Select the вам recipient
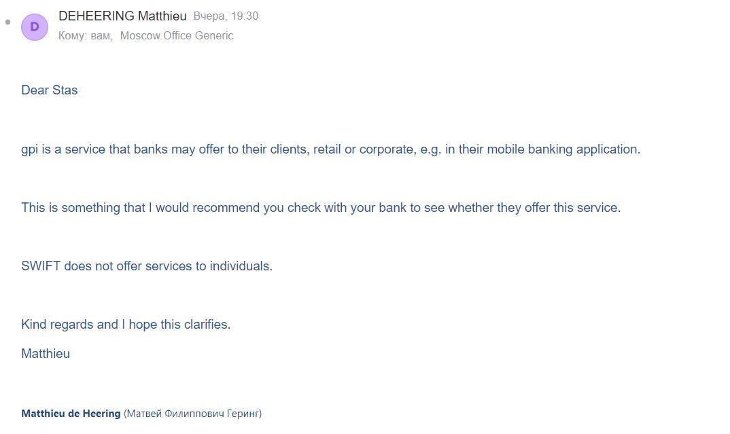 [x=101, y=36]
